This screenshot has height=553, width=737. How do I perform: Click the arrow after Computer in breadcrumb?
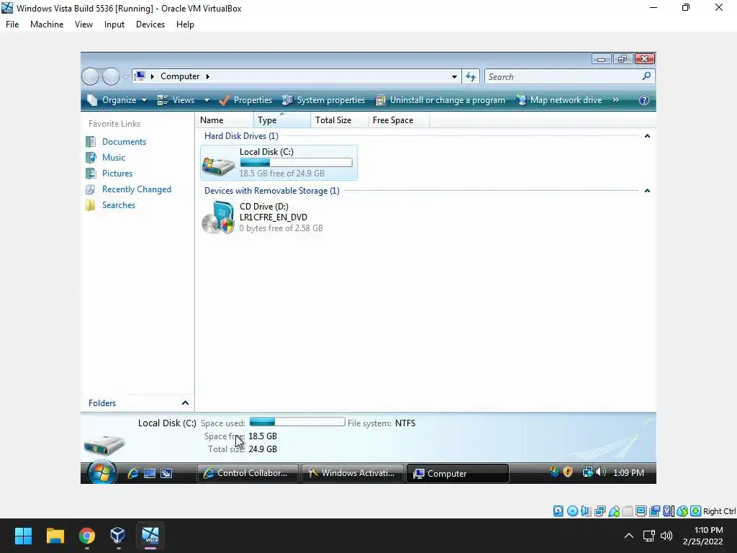(x=207, y=76)
